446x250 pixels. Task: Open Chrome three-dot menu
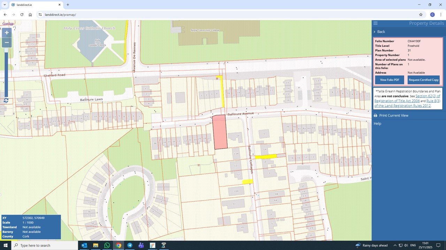[441, 15]
